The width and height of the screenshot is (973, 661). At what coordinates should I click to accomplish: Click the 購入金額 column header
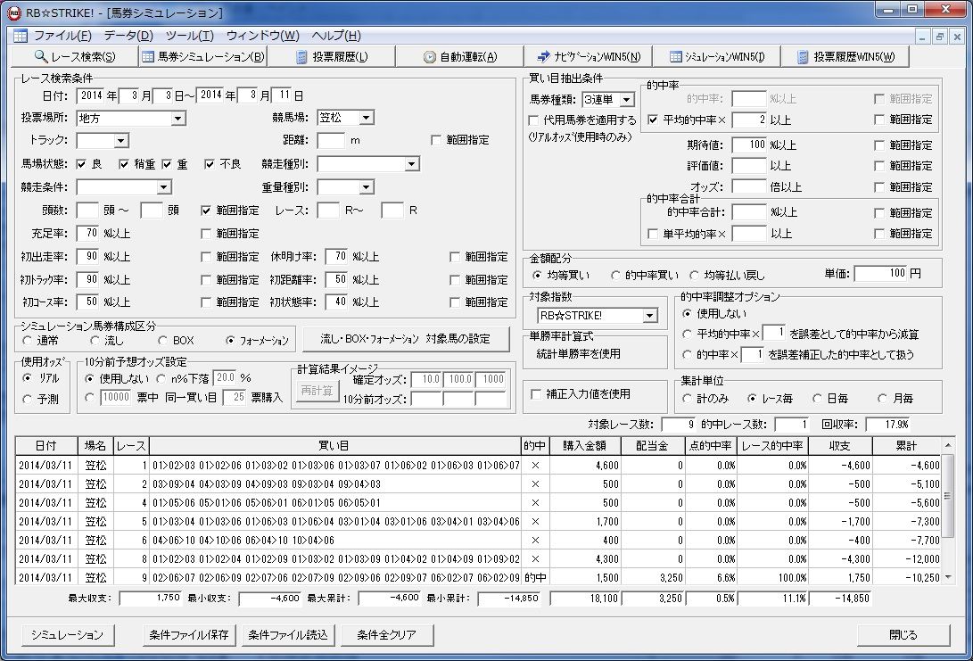(x=584, y=446)
